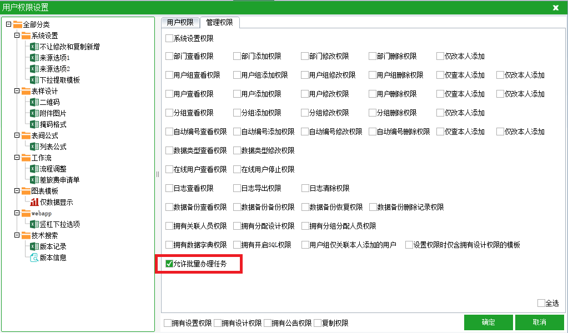Click the folder icon of 图表模板
This screenshot has width=568, height=333.
(x=26, y=191)
